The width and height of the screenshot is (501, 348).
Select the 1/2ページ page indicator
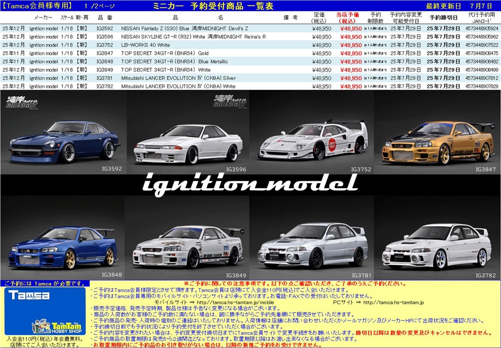click(x=99, y=6)
